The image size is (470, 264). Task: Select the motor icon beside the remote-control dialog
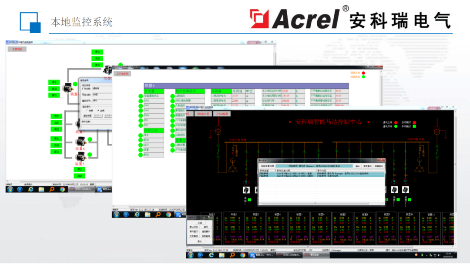68,88
